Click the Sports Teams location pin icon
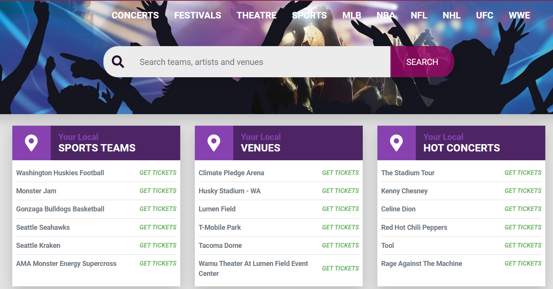The height and width of the screenshot is (289, 553). point(31,143)
